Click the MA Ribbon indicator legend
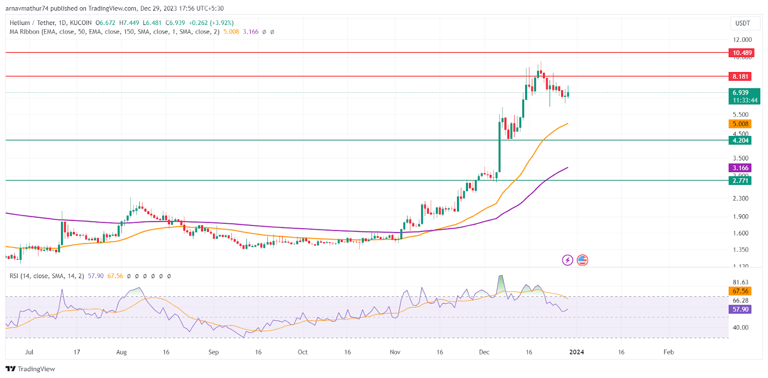768x378 pixels. (115, 32)
